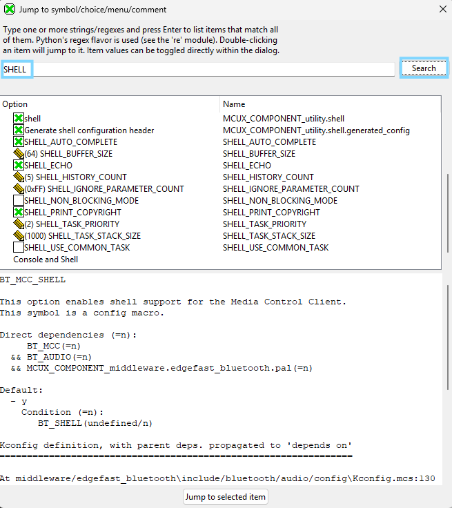This screenshot has height=508, width=452.
Task: Click edit icon next to SHELL_TASK_STACK_SIZE
Action: point(19,236)
